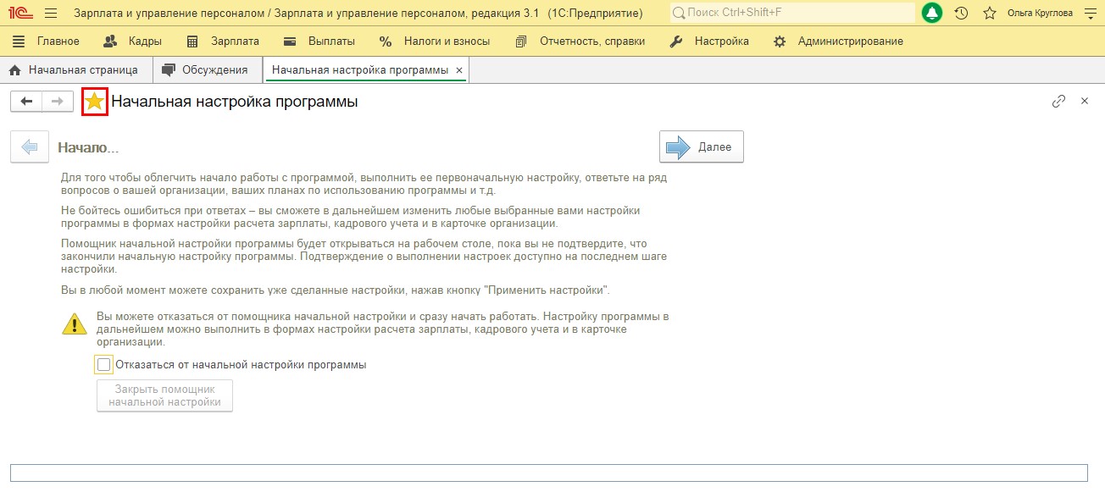Click the empty information panel at bottom
The width and height of the screenshot is (1105, 492).
point(548,473)
